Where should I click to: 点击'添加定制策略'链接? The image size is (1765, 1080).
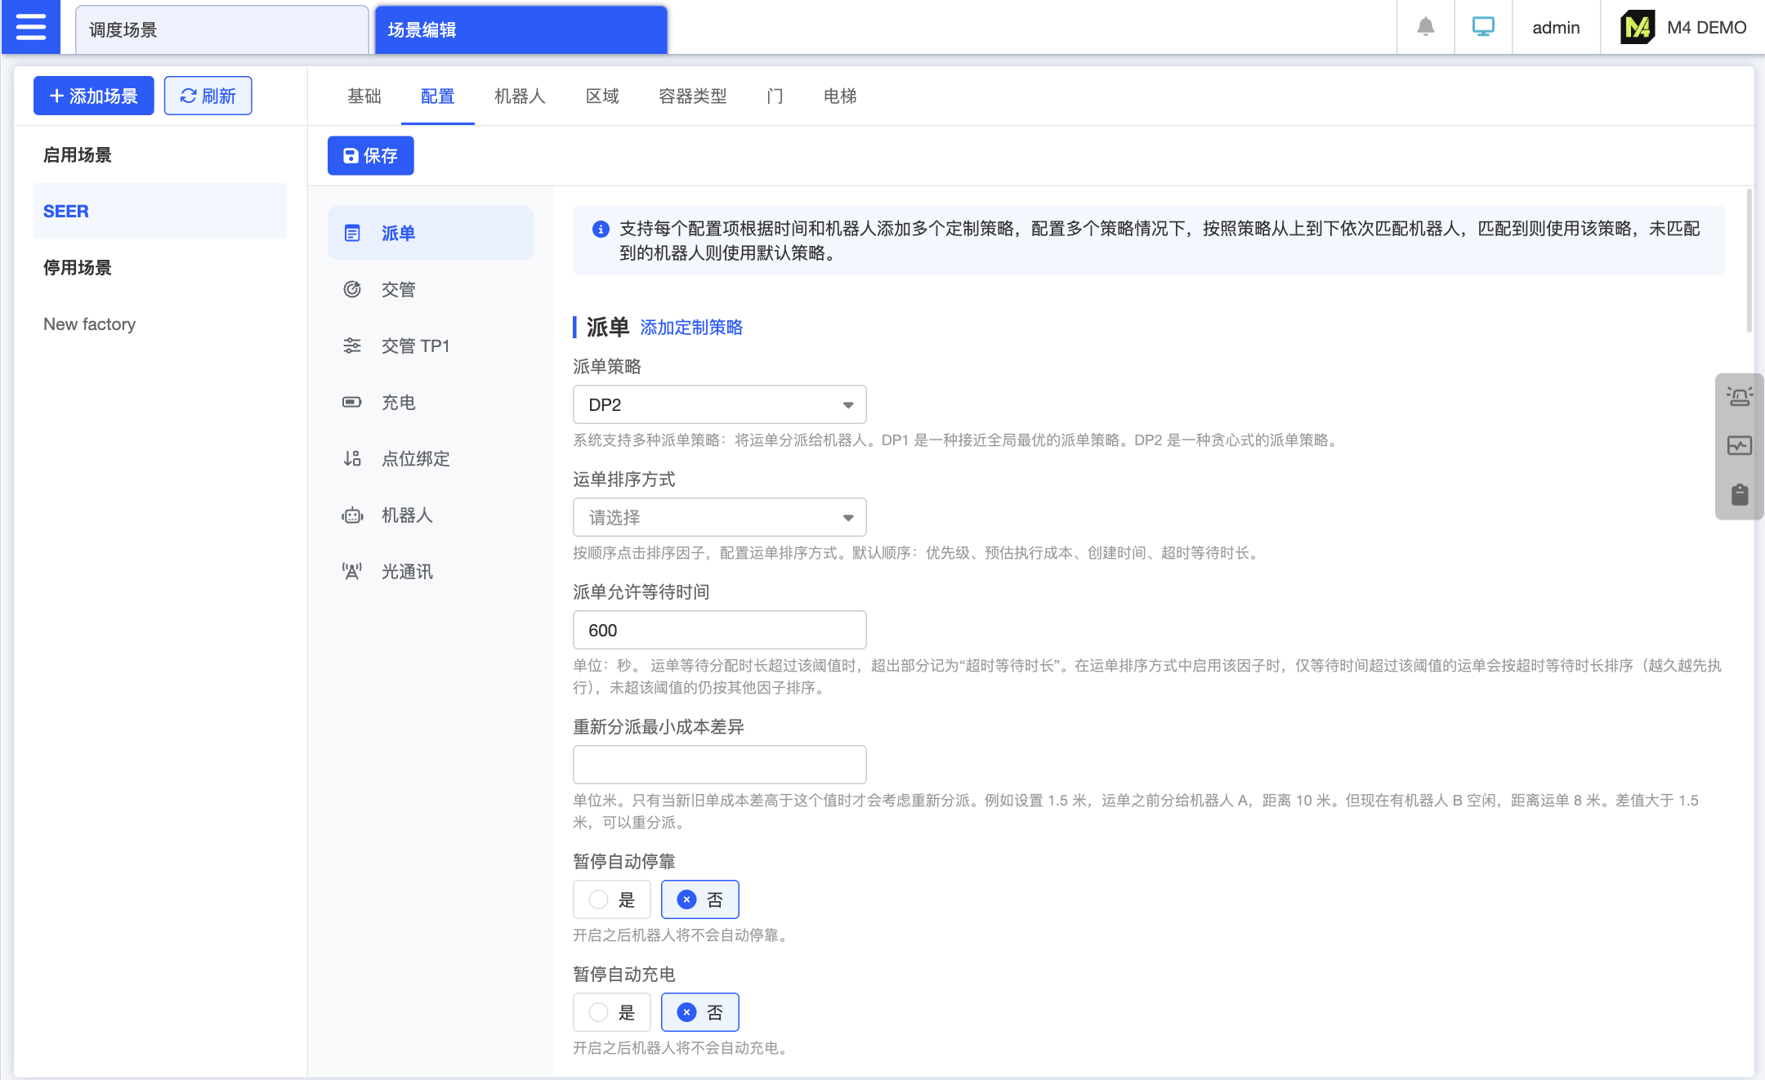tap(690, 328)
